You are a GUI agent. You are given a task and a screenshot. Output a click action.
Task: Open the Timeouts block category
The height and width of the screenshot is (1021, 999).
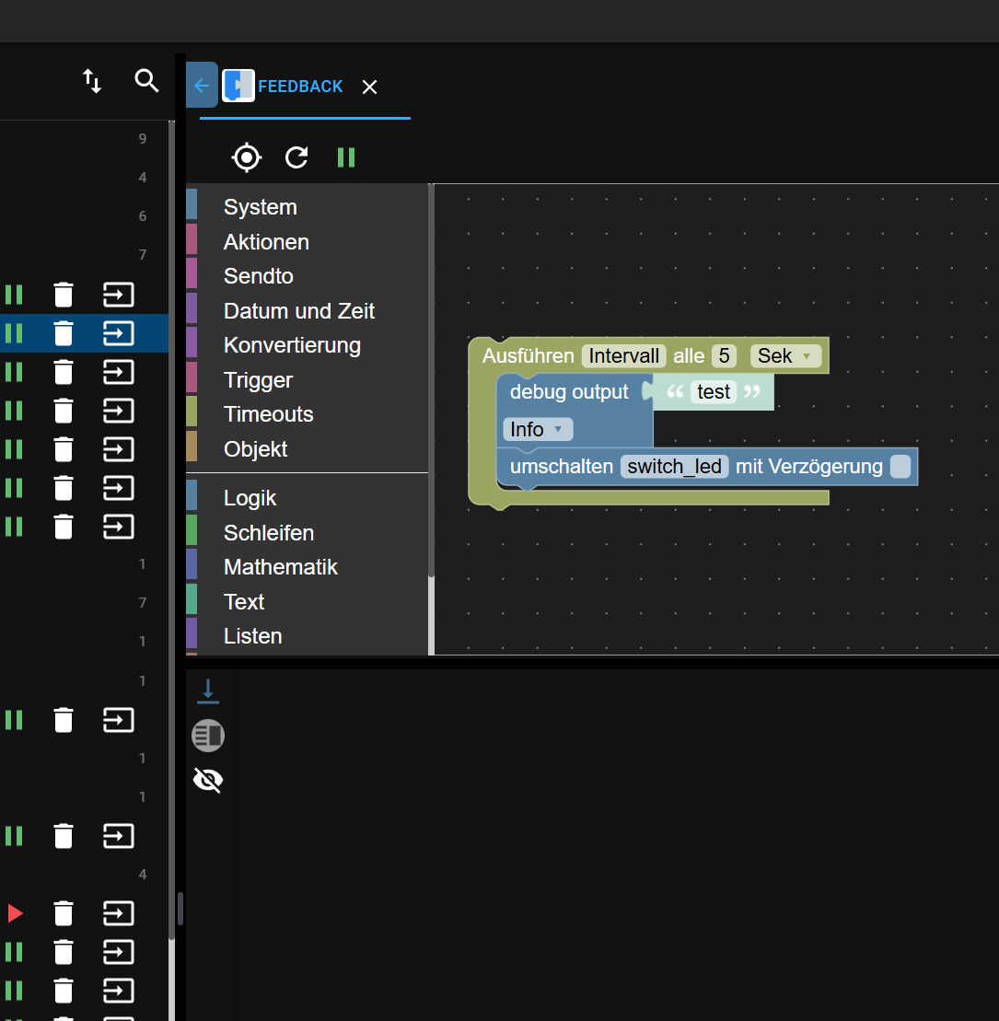[x=268, y=414]
